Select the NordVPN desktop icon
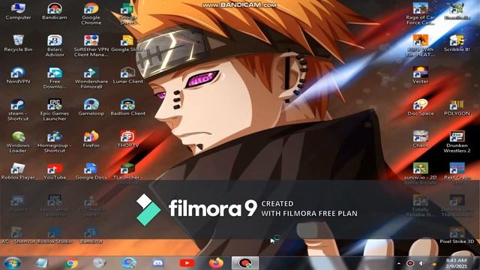480x270 pixels. (x=18, y=75)
